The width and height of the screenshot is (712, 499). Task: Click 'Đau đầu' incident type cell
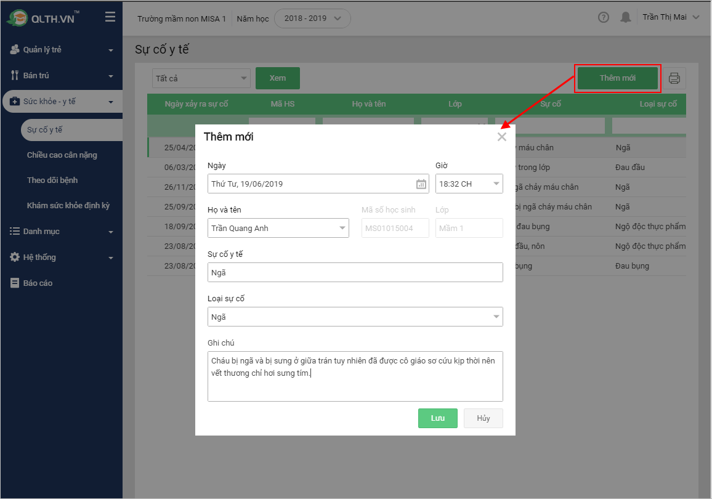pos(630,167)
